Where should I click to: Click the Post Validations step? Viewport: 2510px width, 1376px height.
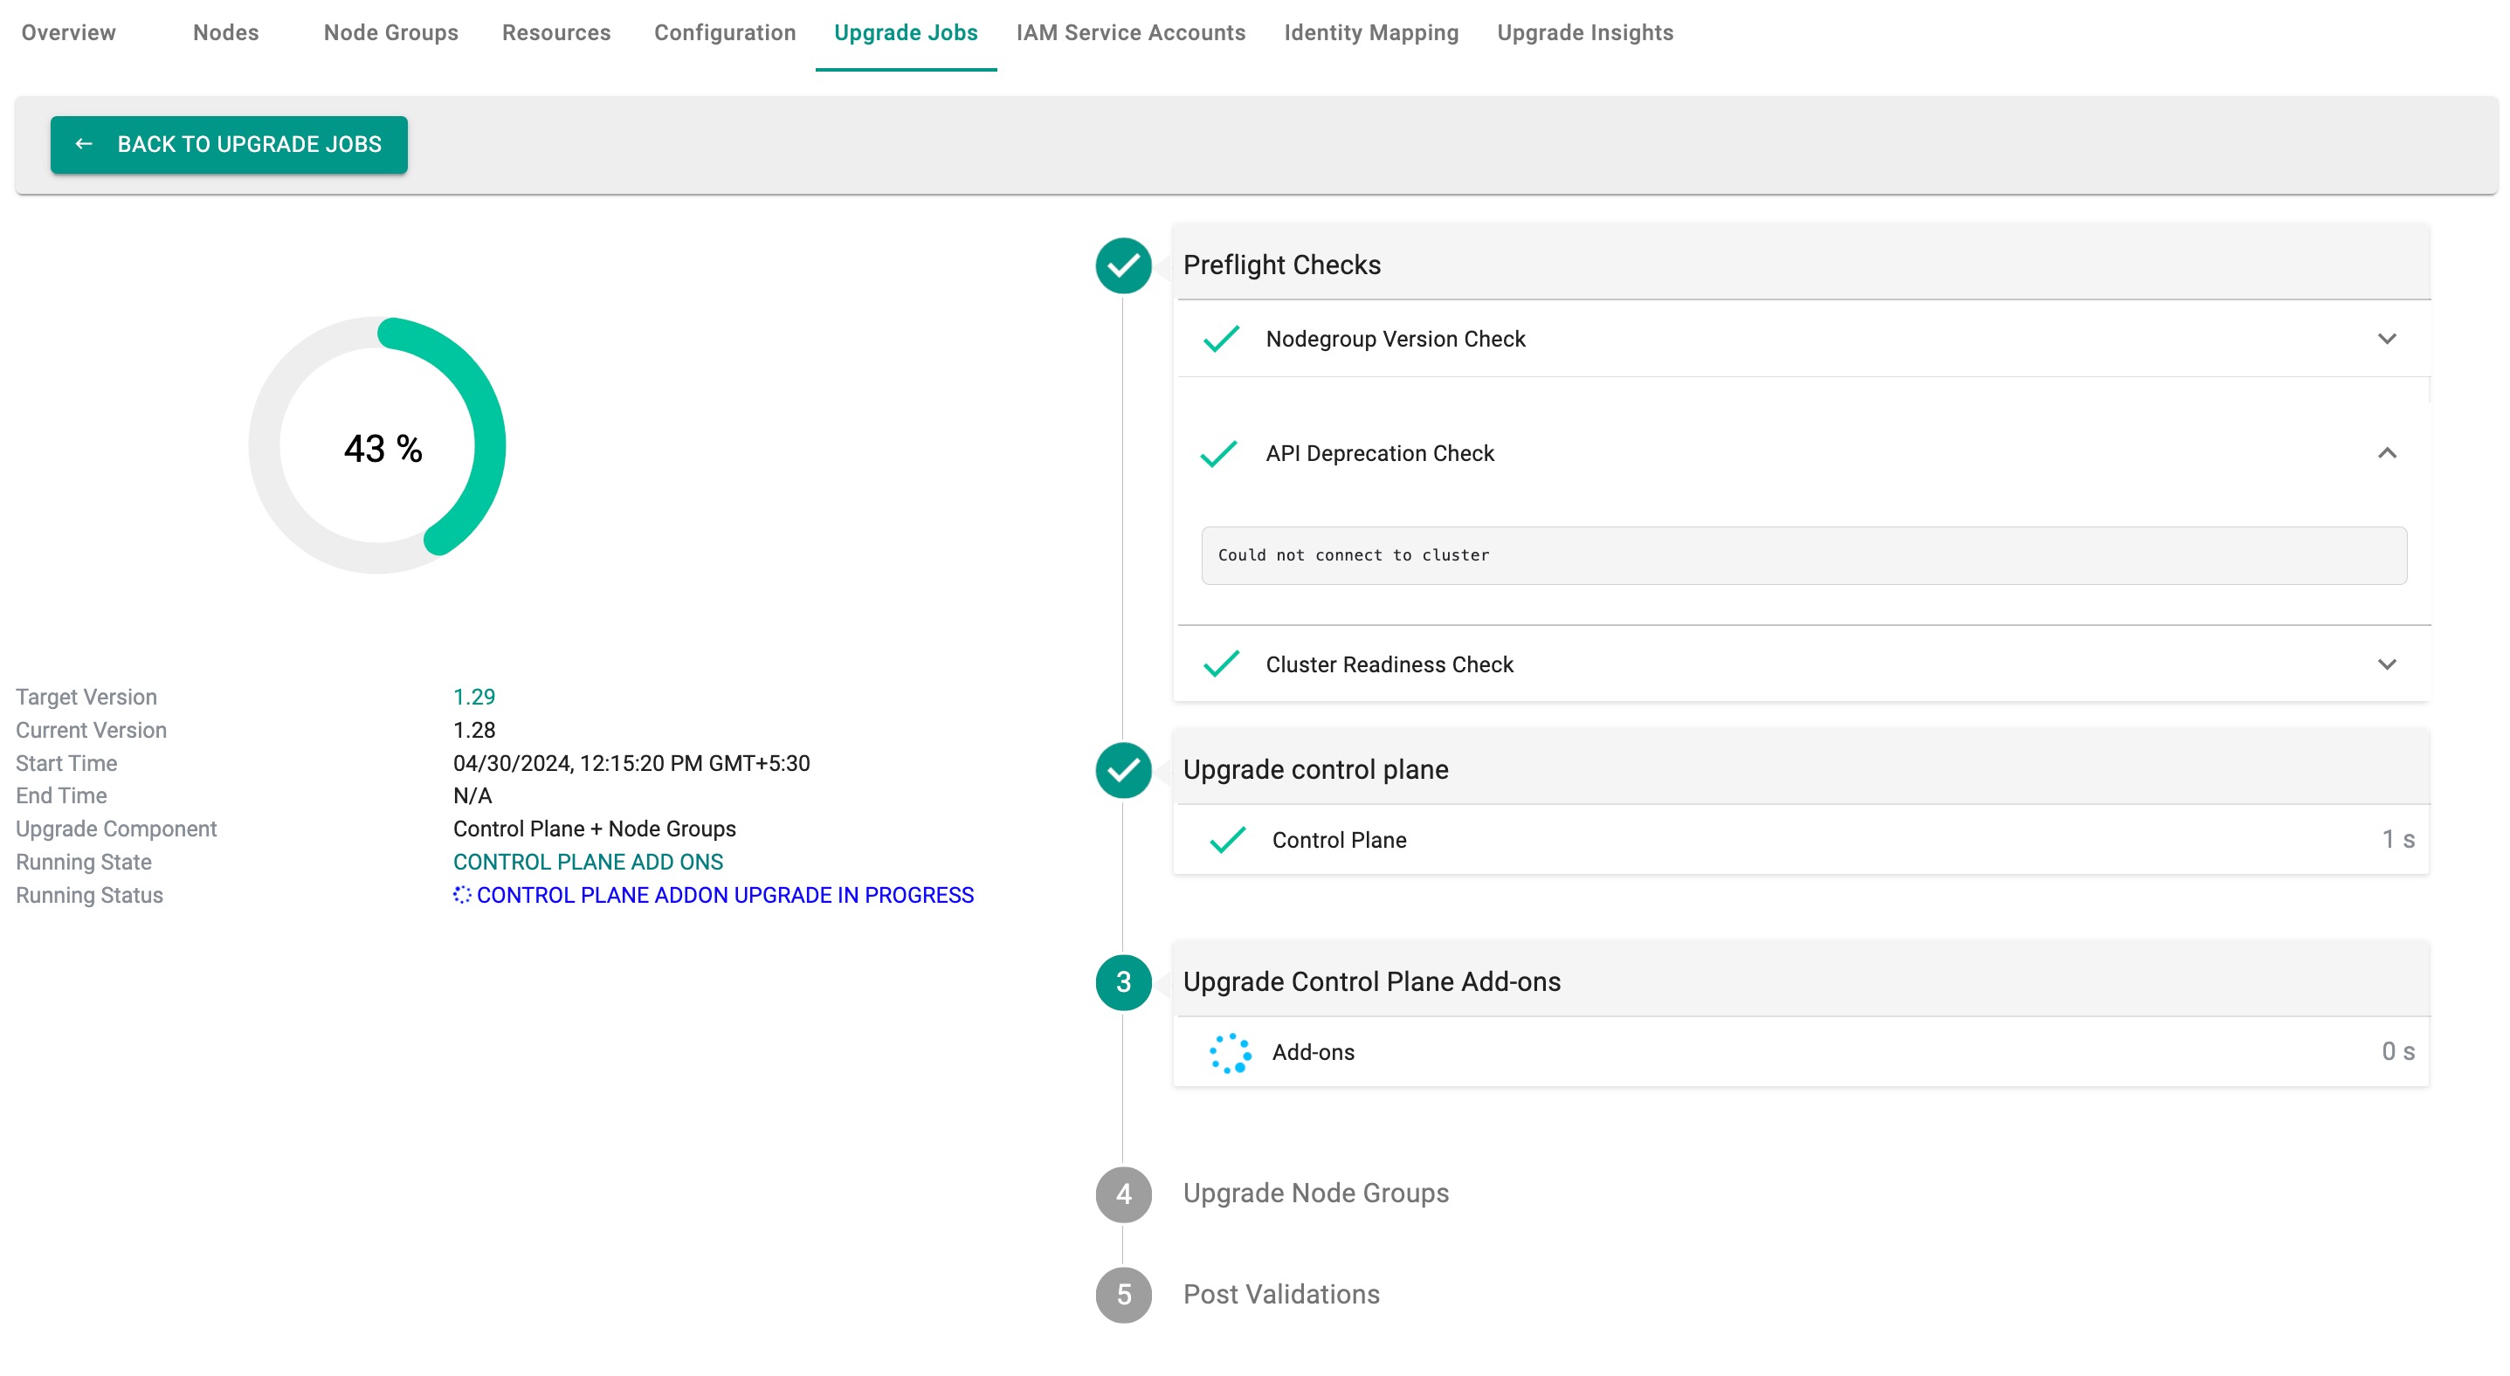1281,1294
